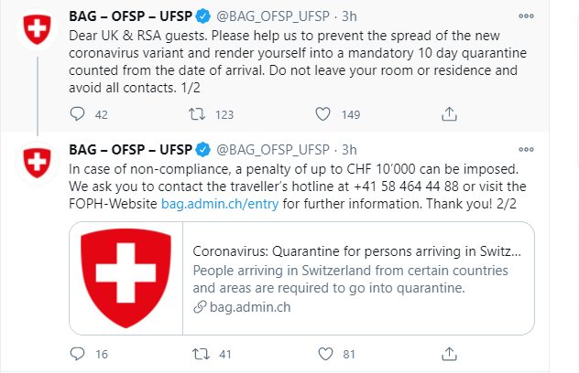Share the second tweet via share icon

tap(449, 354)
